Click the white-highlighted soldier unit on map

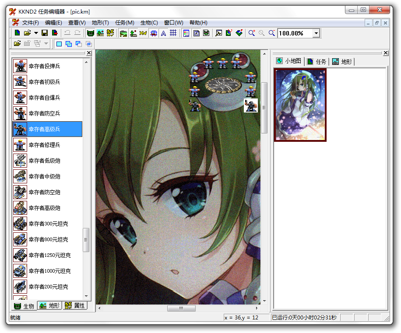[251, 105]
